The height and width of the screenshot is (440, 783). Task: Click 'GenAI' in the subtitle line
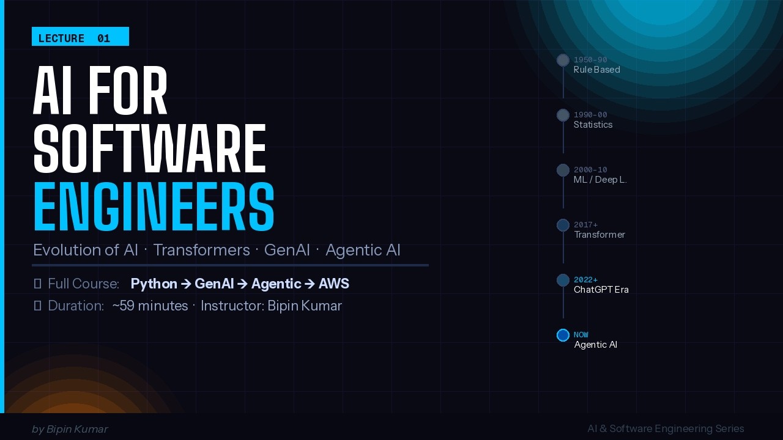(x=287, y=250)
